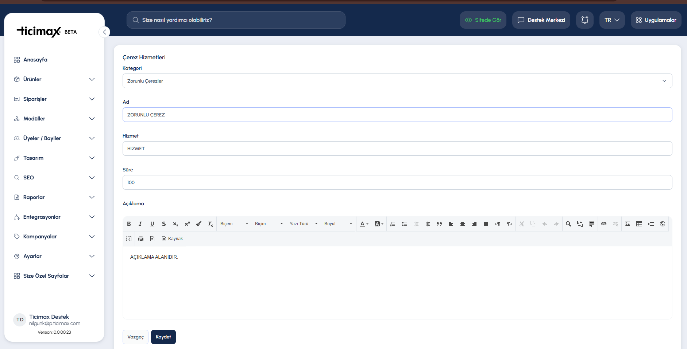
Task: Expand the Ürünler menu
Action: tap(54, 79)
